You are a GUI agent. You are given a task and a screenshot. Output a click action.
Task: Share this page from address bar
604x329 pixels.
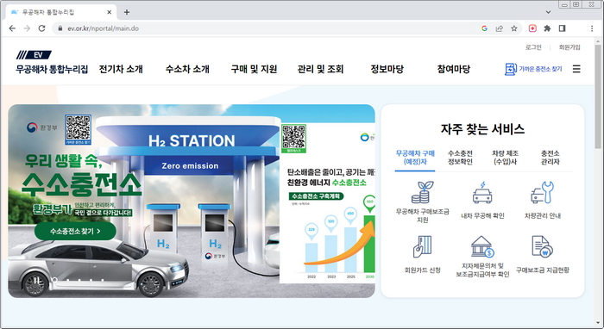pos(500,28)
